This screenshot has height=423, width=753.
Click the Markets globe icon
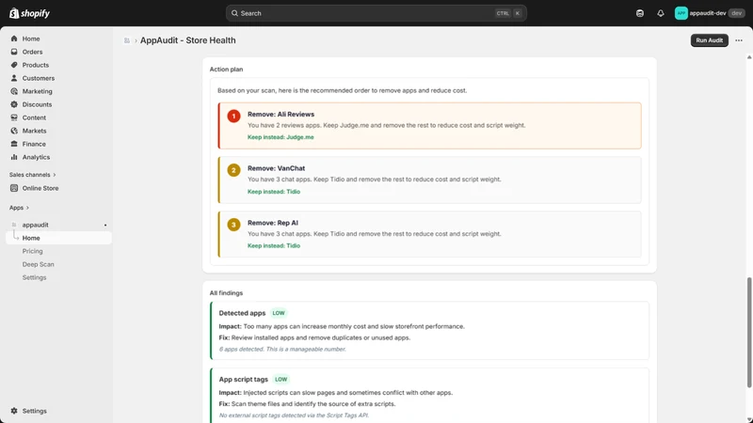14,131
